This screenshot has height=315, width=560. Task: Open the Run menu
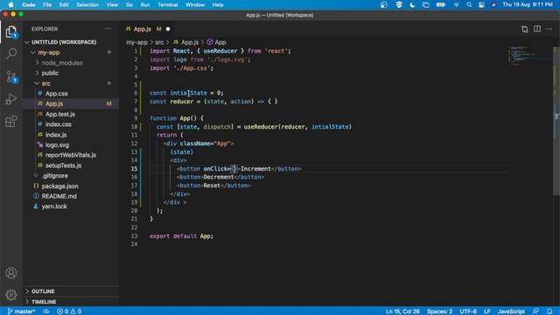[x=145, y=4]
